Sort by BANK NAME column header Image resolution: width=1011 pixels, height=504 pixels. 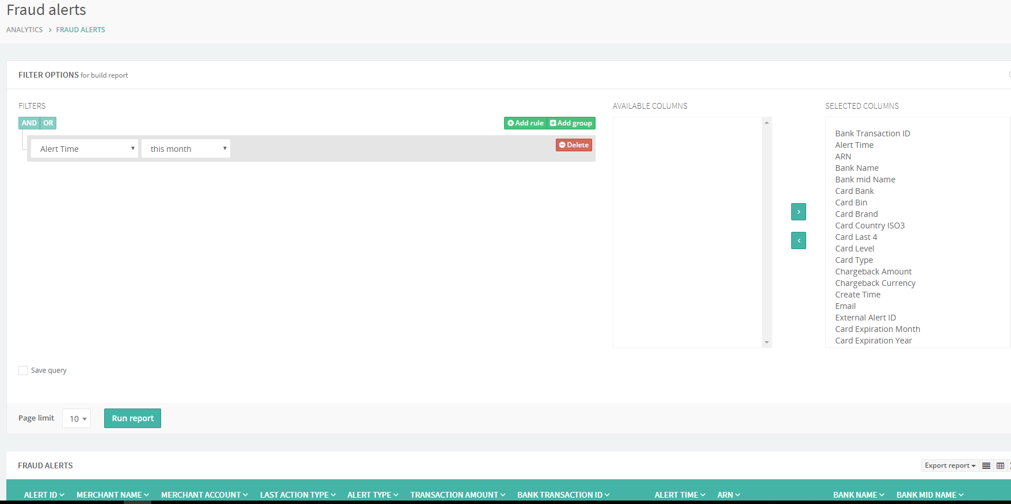[x=859, y=495]
